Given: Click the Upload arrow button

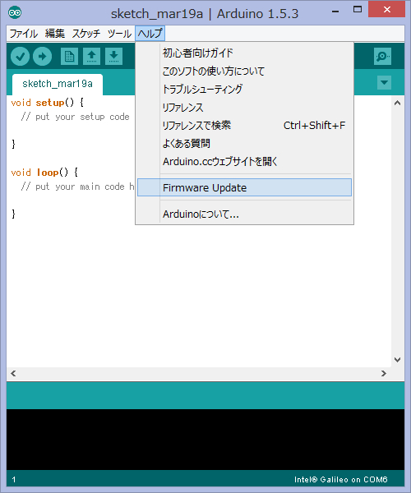Looking at the screenshot, I should (x=43, y=57).
